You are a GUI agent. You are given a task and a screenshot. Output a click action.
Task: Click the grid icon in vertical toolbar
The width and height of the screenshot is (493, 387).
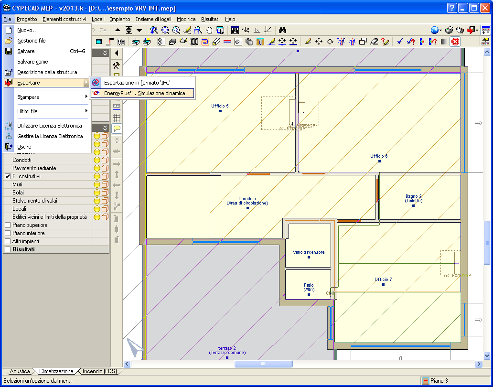coord(117,118)
